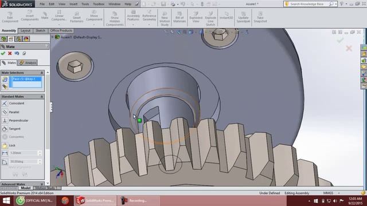Viewport: 367px width, 206px height.
Task: Click the Smart Fasteners tool
Action: (x=76, y=17)
